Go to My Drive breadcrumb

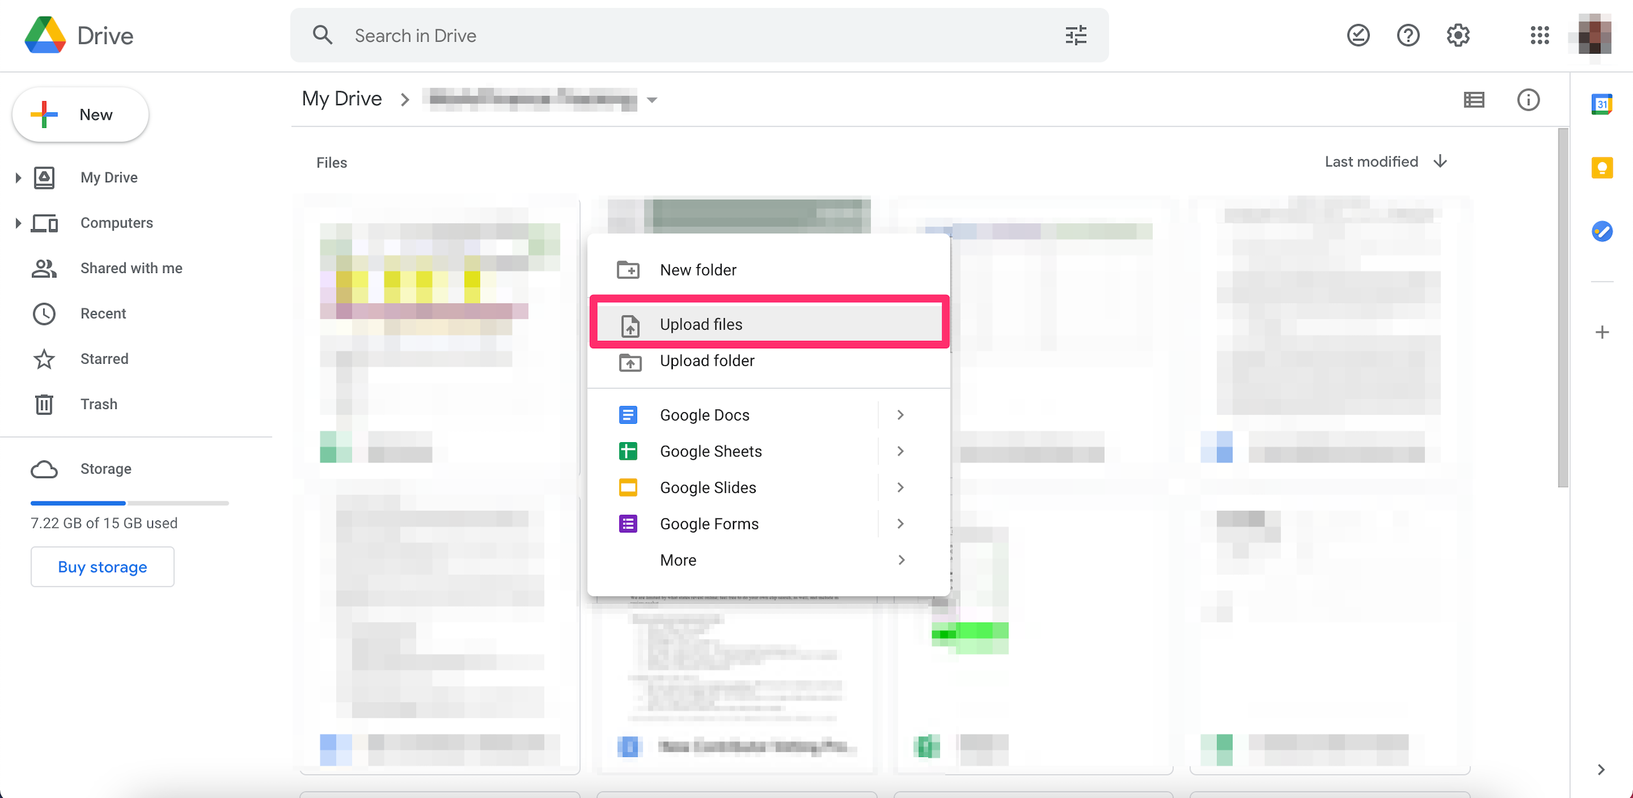pyautogui.click(x=342, y=99)
